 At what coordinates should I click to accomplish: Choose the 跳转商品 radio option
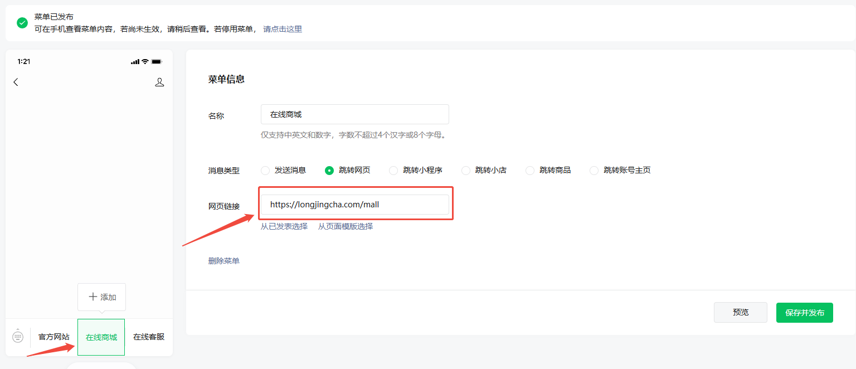tap(530, 170)
